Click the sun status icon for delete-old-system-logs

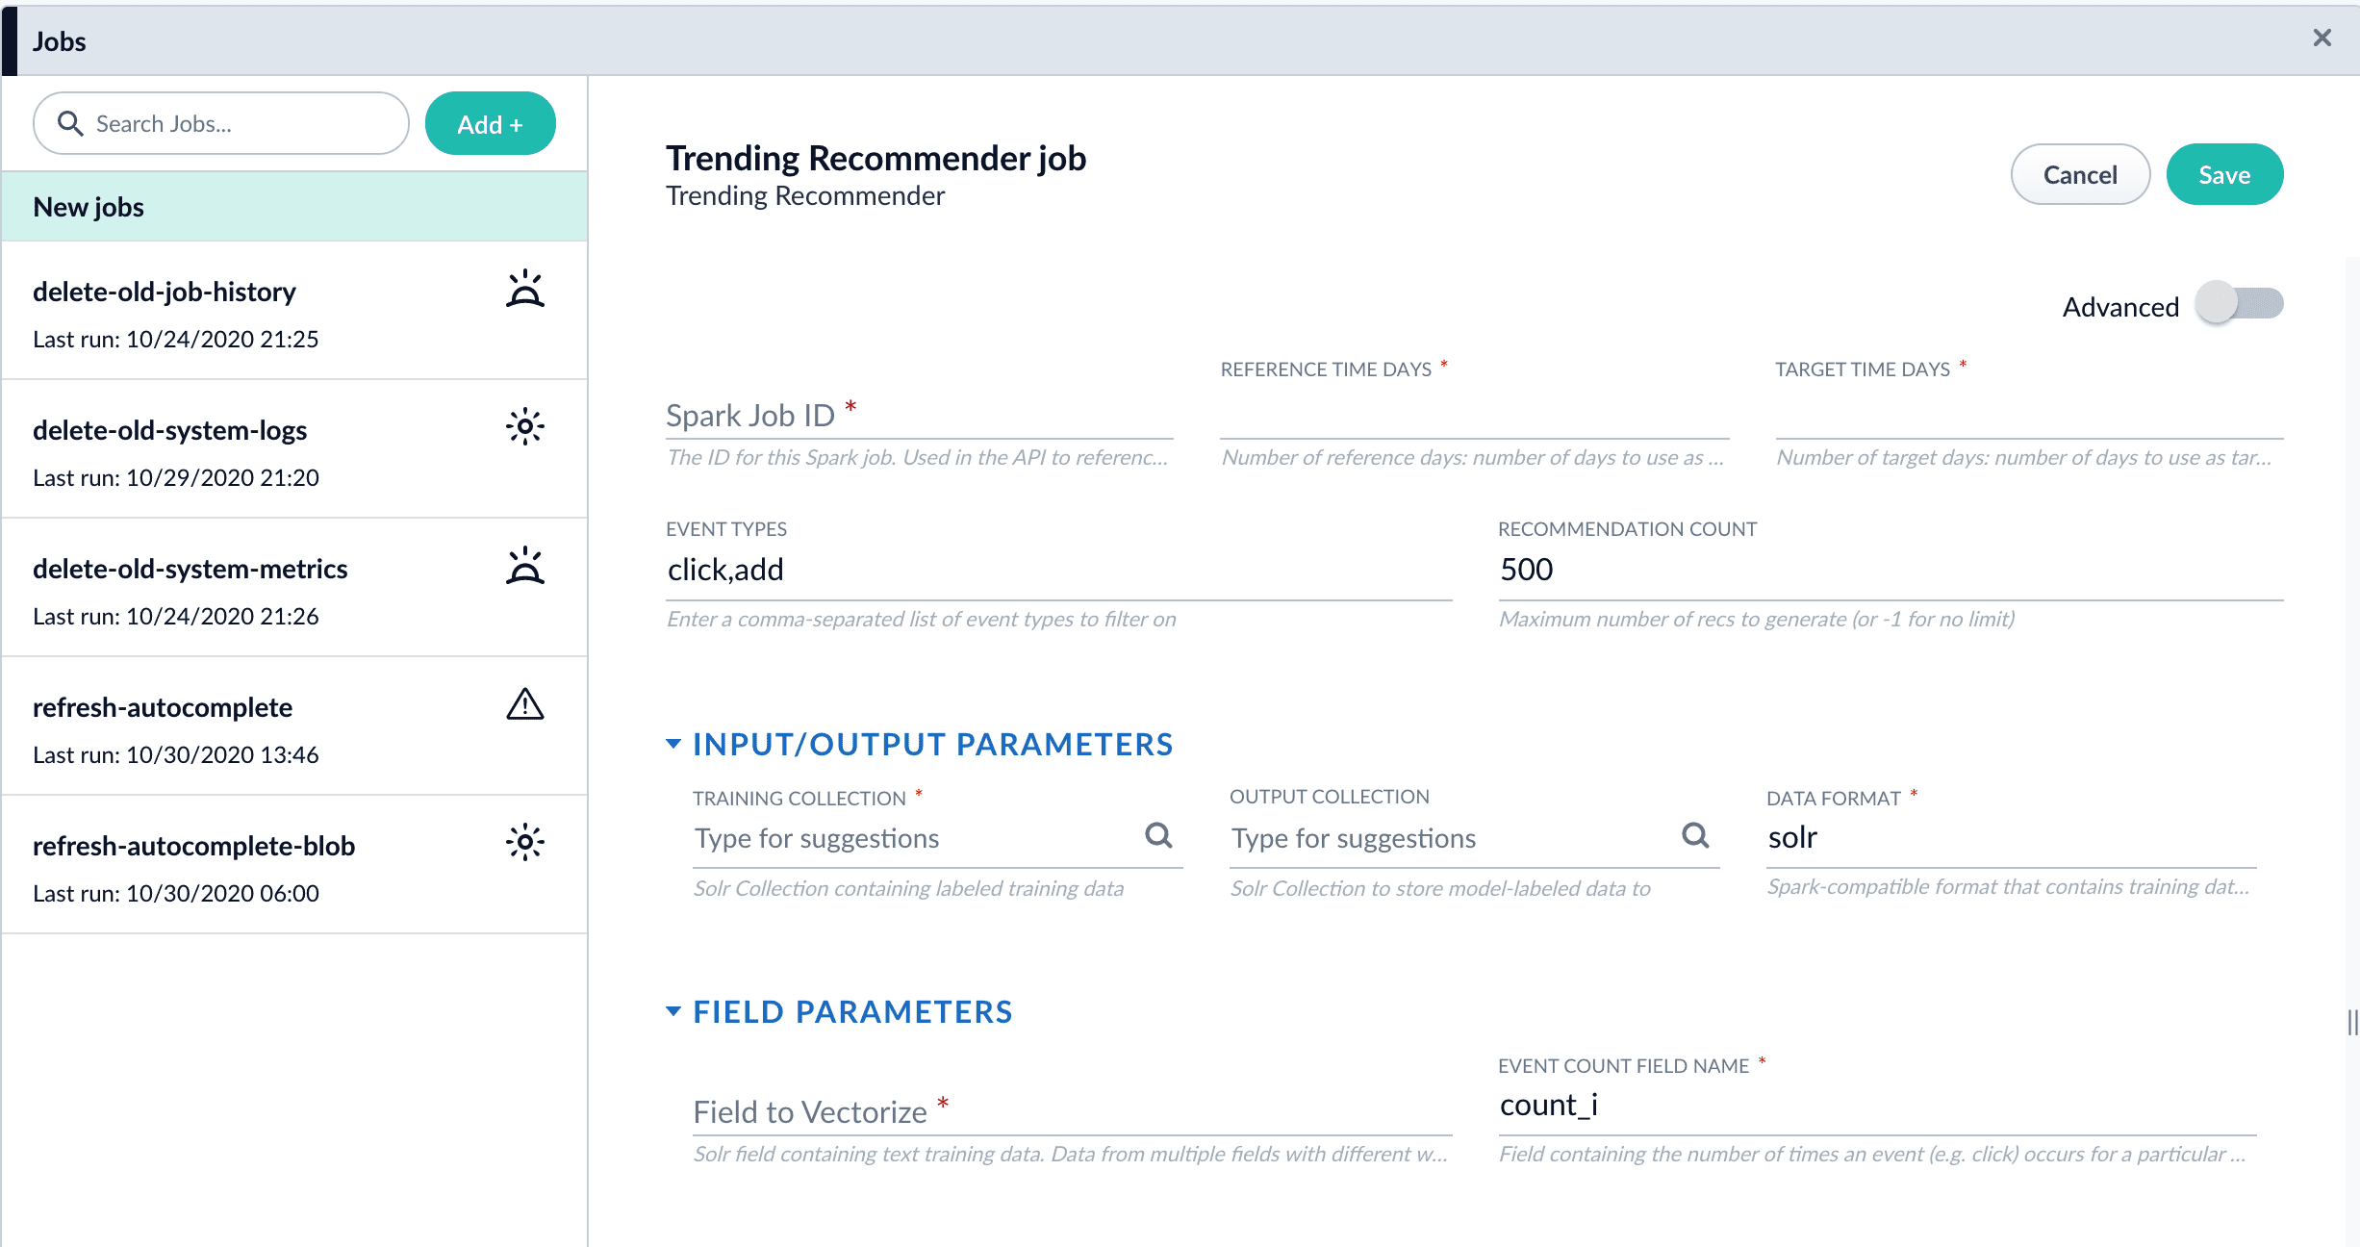[x=525, y=427]
